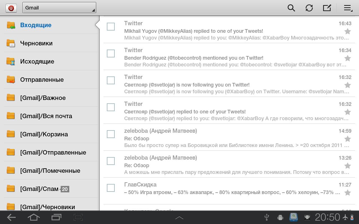Tap the battery status icon
The height and width of the screenshot is (224, 359).
click(352, 217)
